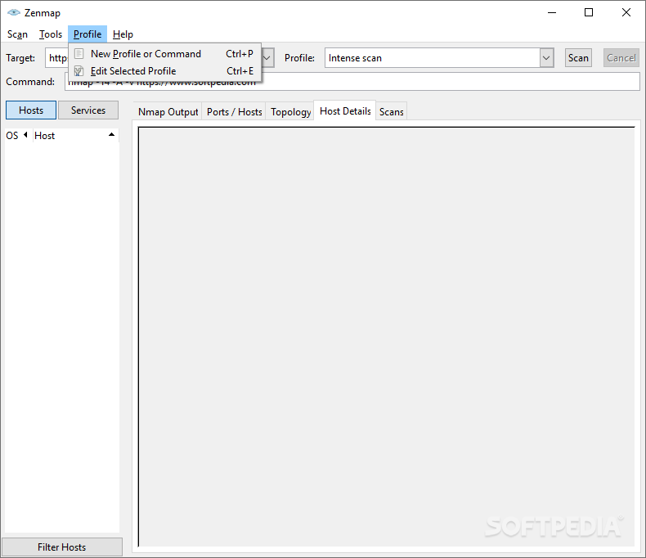Expand the Profile dropdown arrow
646x558 pixels.
pos(546,58)
